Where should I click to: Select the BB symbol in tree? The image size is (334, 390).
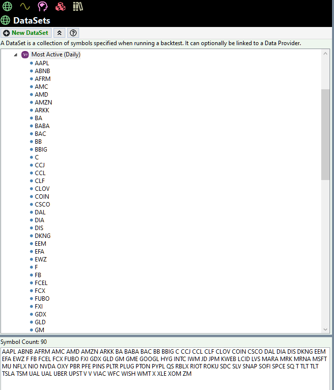point(38,141)
